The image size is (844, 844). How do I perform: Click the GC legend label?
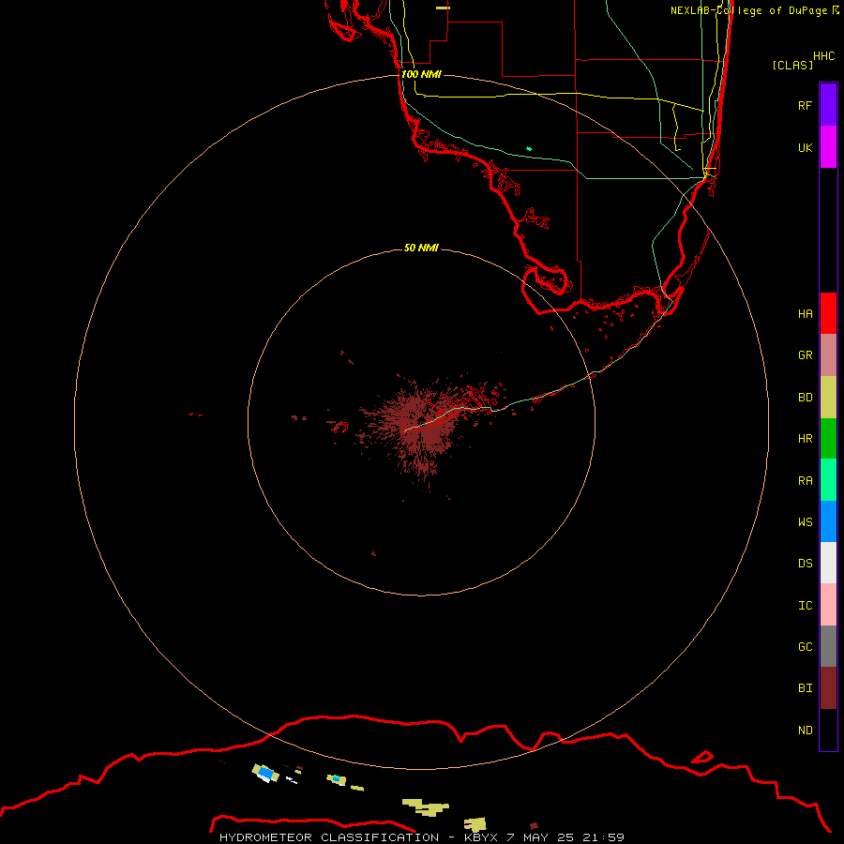[805, 646]
